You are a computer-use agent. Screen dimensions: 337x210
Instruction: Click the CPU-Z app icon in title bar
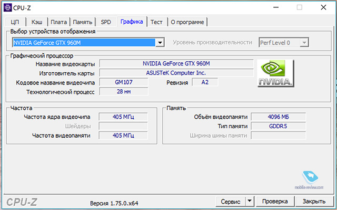(8, 8)
